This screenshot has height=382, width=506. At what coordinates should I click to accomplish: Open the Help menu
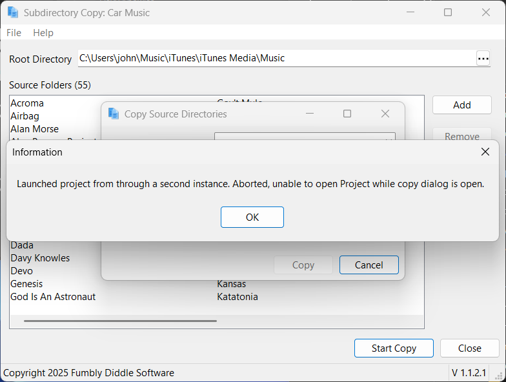[43, 32]
